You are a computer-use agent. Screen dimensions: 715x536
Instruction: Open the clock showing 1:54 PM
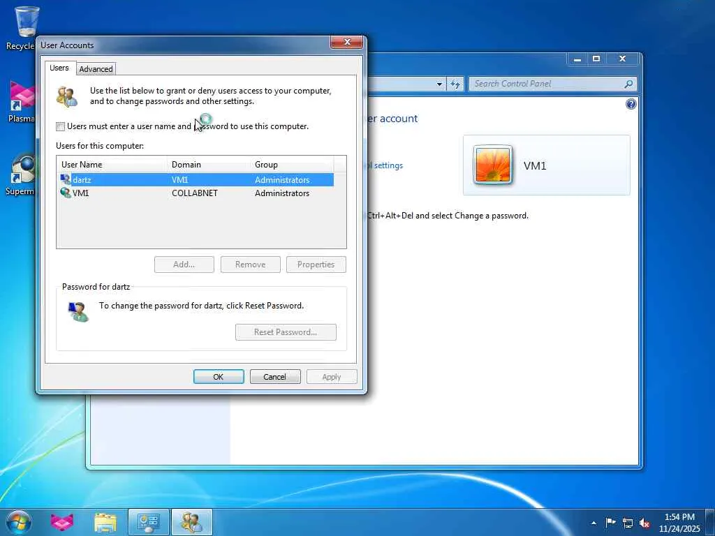tap(679, 523)
